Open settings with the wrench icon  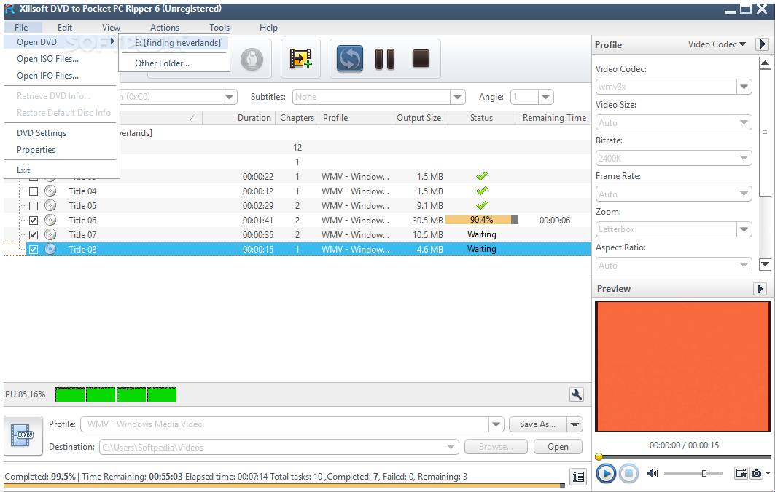(576, 394)
